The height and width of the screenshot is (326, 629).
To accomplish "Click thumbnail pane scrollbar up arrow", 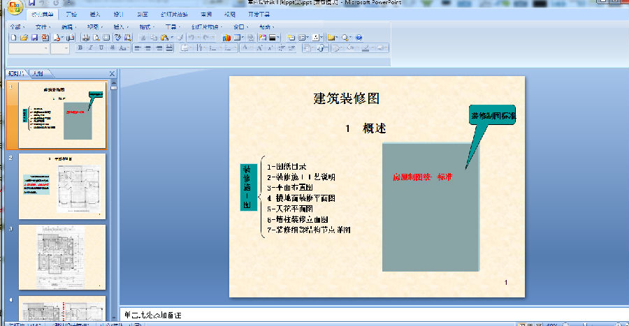I will click(x=114, y=83).
